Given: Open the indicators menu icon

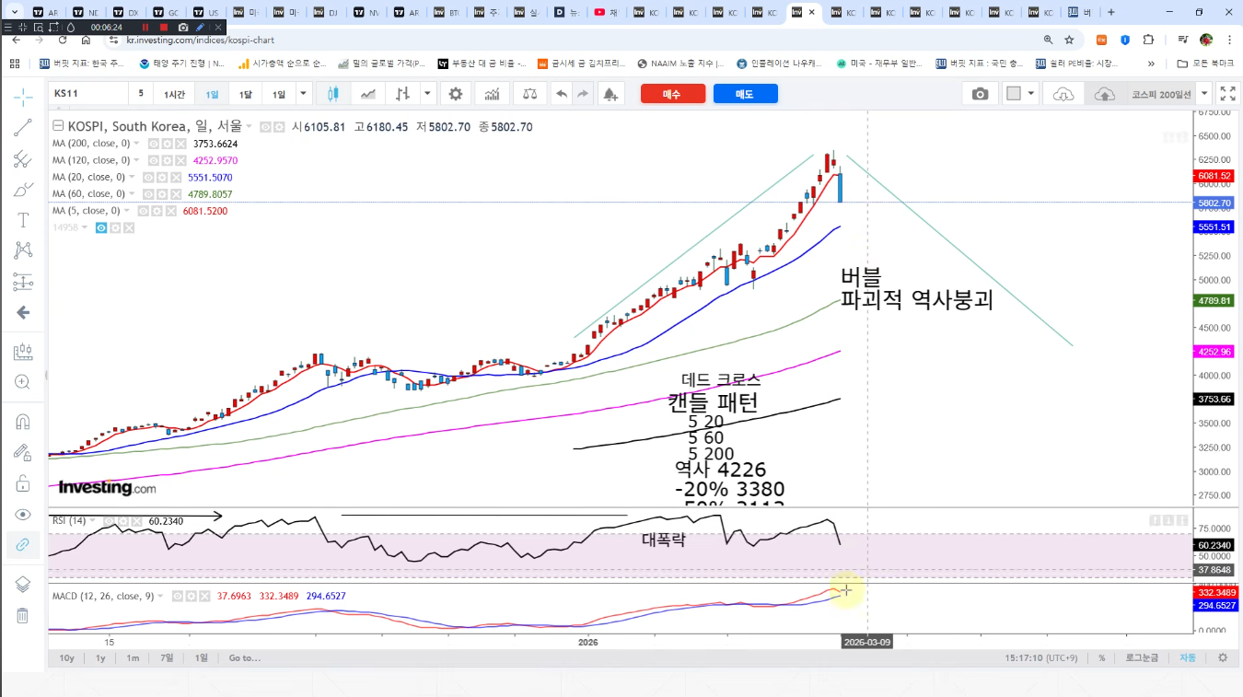Looking at the screenshot, I should coord(493,94).
